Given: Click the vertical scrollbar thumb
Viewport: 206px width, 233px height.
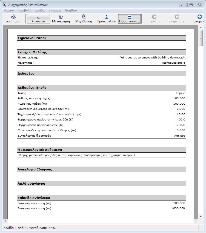Looking at the screenshot, I should tap(201, 38).
